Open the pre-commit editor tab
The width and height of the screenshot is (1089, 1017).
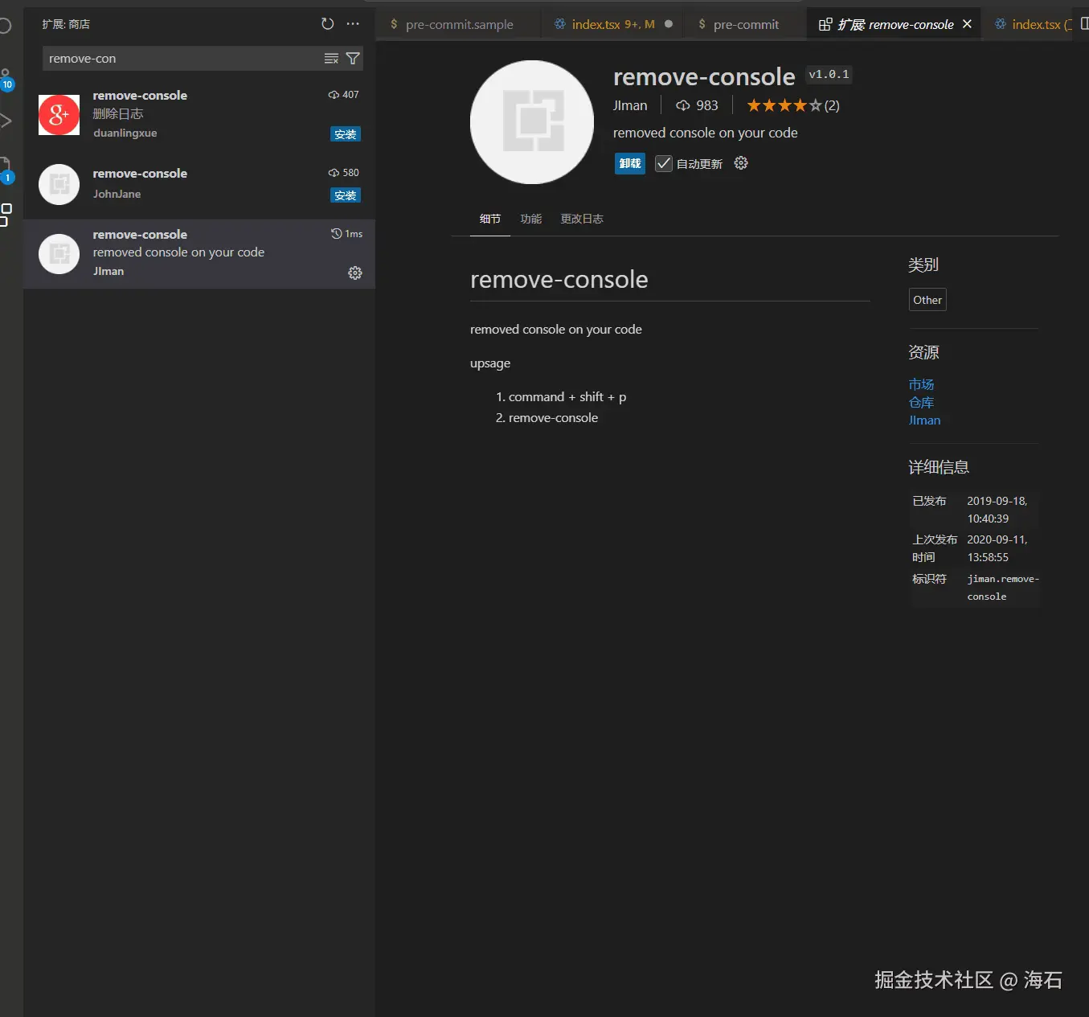click(x=746, y=24)
